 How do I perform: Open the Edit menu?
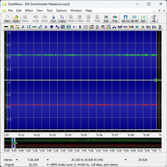pyautogui.click(x=19, y=11)
